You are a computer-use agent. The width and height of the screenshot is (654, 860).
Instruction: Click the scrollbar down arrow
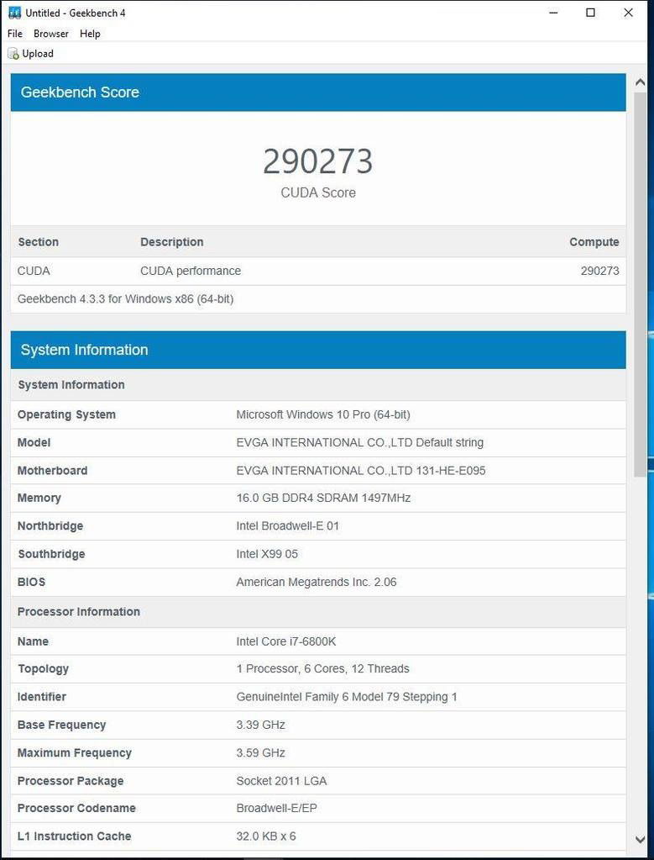point(641,839)
